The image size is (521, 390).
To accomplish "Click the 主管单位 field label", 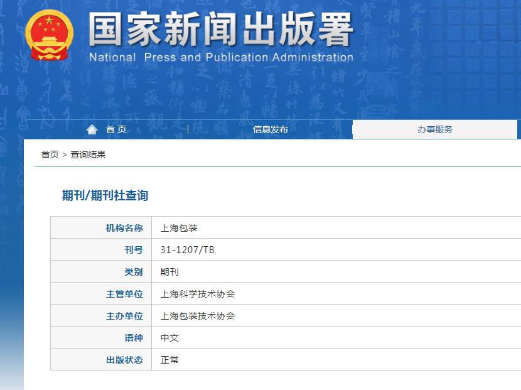I will (x=124, y=293).
